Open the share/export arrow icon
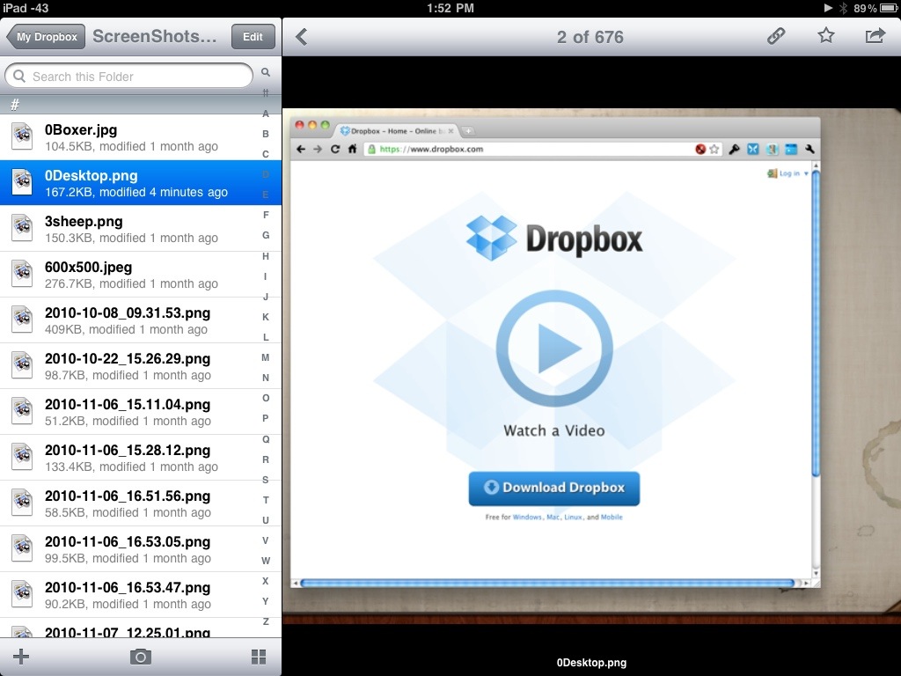This screenshot has height=676, width=901. (x=875, y=36)
